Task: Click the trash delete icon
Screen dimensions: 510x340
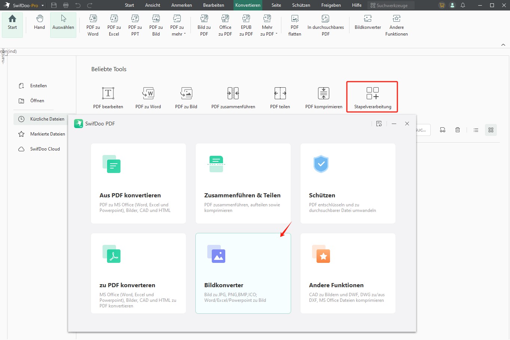Action: pos(458,130)
